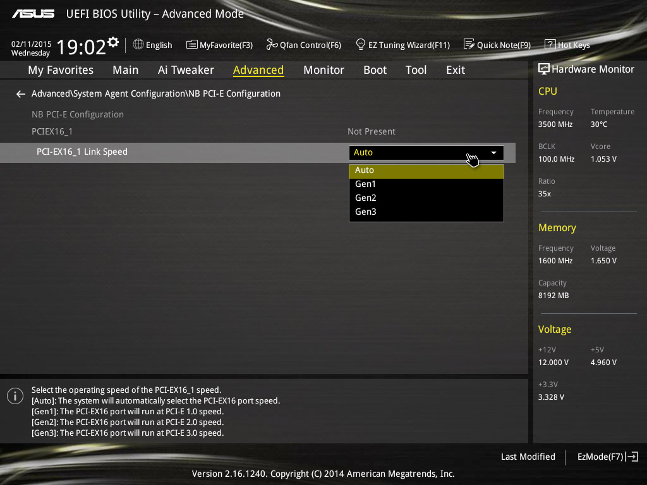This screenshot has width=647, height=485.
Task: Click the PCI-EX16_1 Link Speed row label
Action: 82,152
